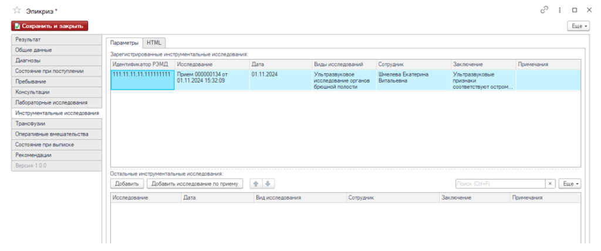Viewport: 601px width, 251px height.
Task: Click upper table's Дата column header
Action: [281, 64]
